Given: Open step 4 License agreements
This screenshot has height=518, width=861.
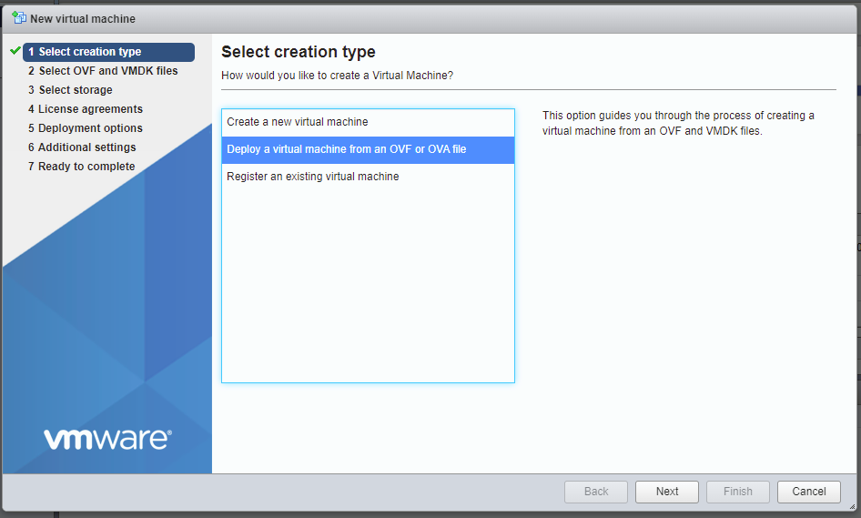Looking at the screenshot, I should click(x=86, y=109).
